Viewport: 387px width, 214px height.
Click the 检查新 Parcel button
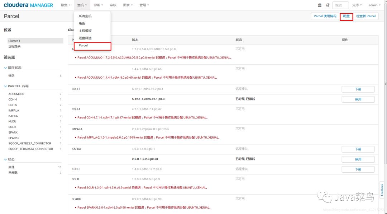pyautogui.click(x=366, y=16)
